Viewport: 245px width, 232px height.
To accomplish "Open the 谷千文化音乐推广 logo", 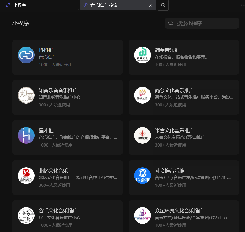I will tap(26, 216).
